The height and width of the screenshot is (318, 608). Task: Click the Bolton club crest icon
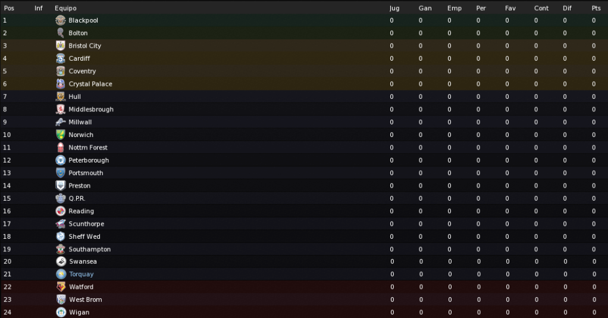(61, 33)
